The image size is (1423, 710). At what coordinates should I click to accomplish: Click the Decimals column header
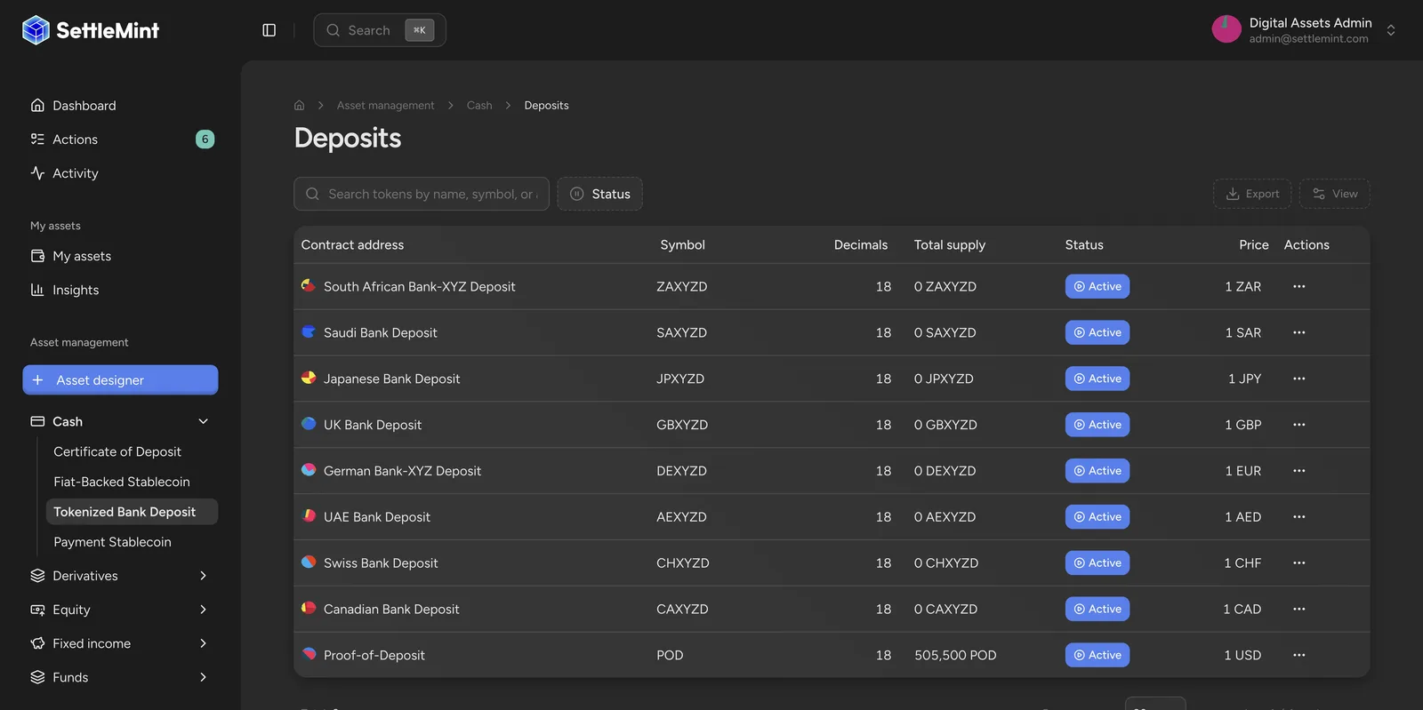point(860,244)
